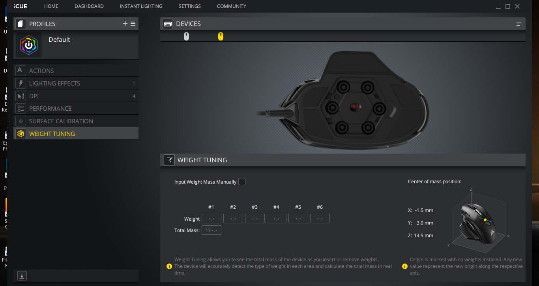Click the import profile download icon
The height and width of the screenshot is (286, 539).
[22, 276]
